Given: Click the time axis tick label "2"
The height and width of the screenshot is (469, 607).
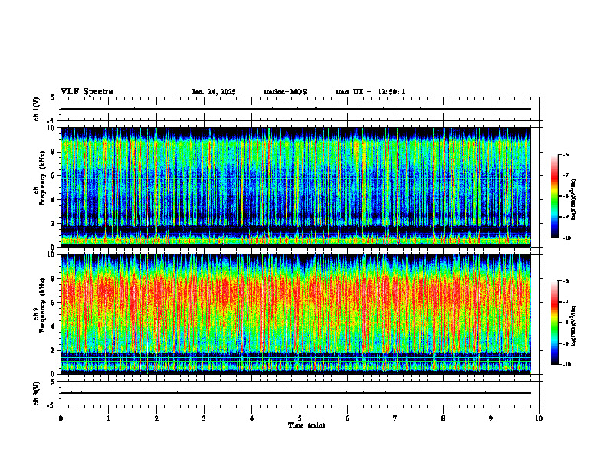Looking at the screenshot, I should [156, 418].
